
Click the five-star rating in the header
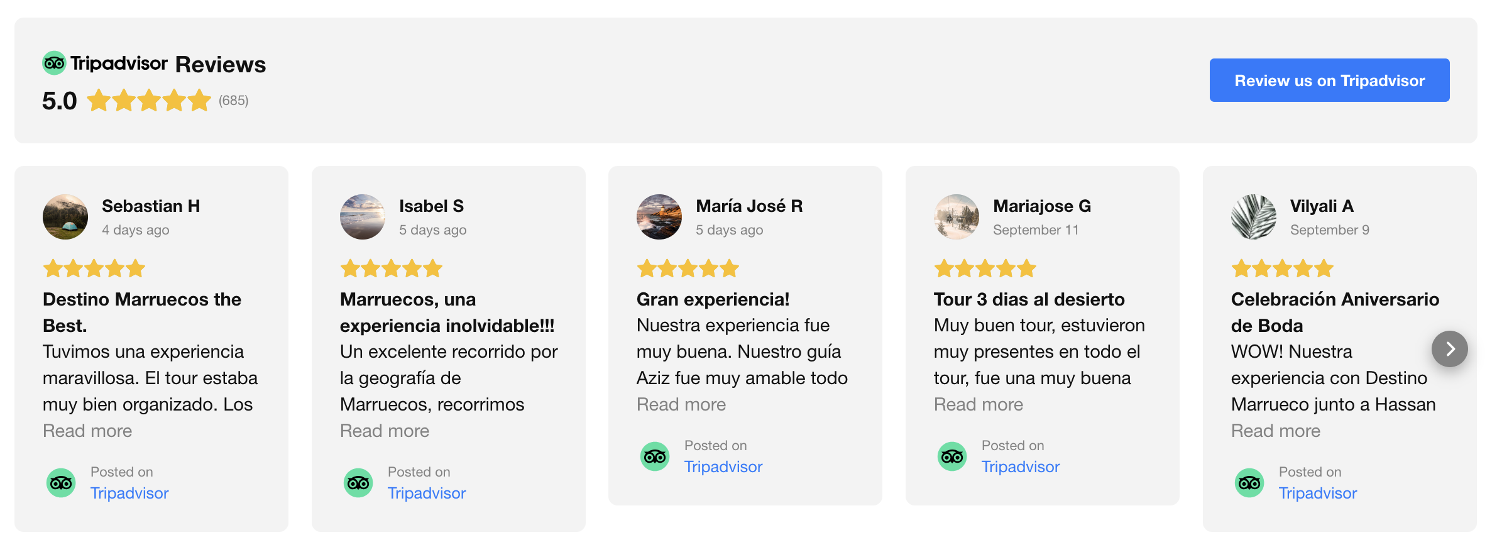(149, 101)
